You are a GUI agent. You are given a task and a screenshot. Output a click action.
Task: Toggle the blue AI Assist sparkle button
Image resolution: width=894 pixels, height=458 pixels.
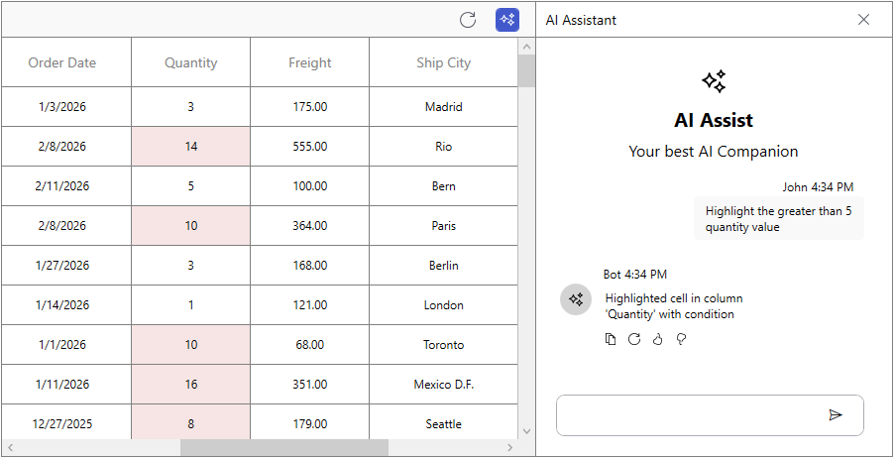pos(506,20)
